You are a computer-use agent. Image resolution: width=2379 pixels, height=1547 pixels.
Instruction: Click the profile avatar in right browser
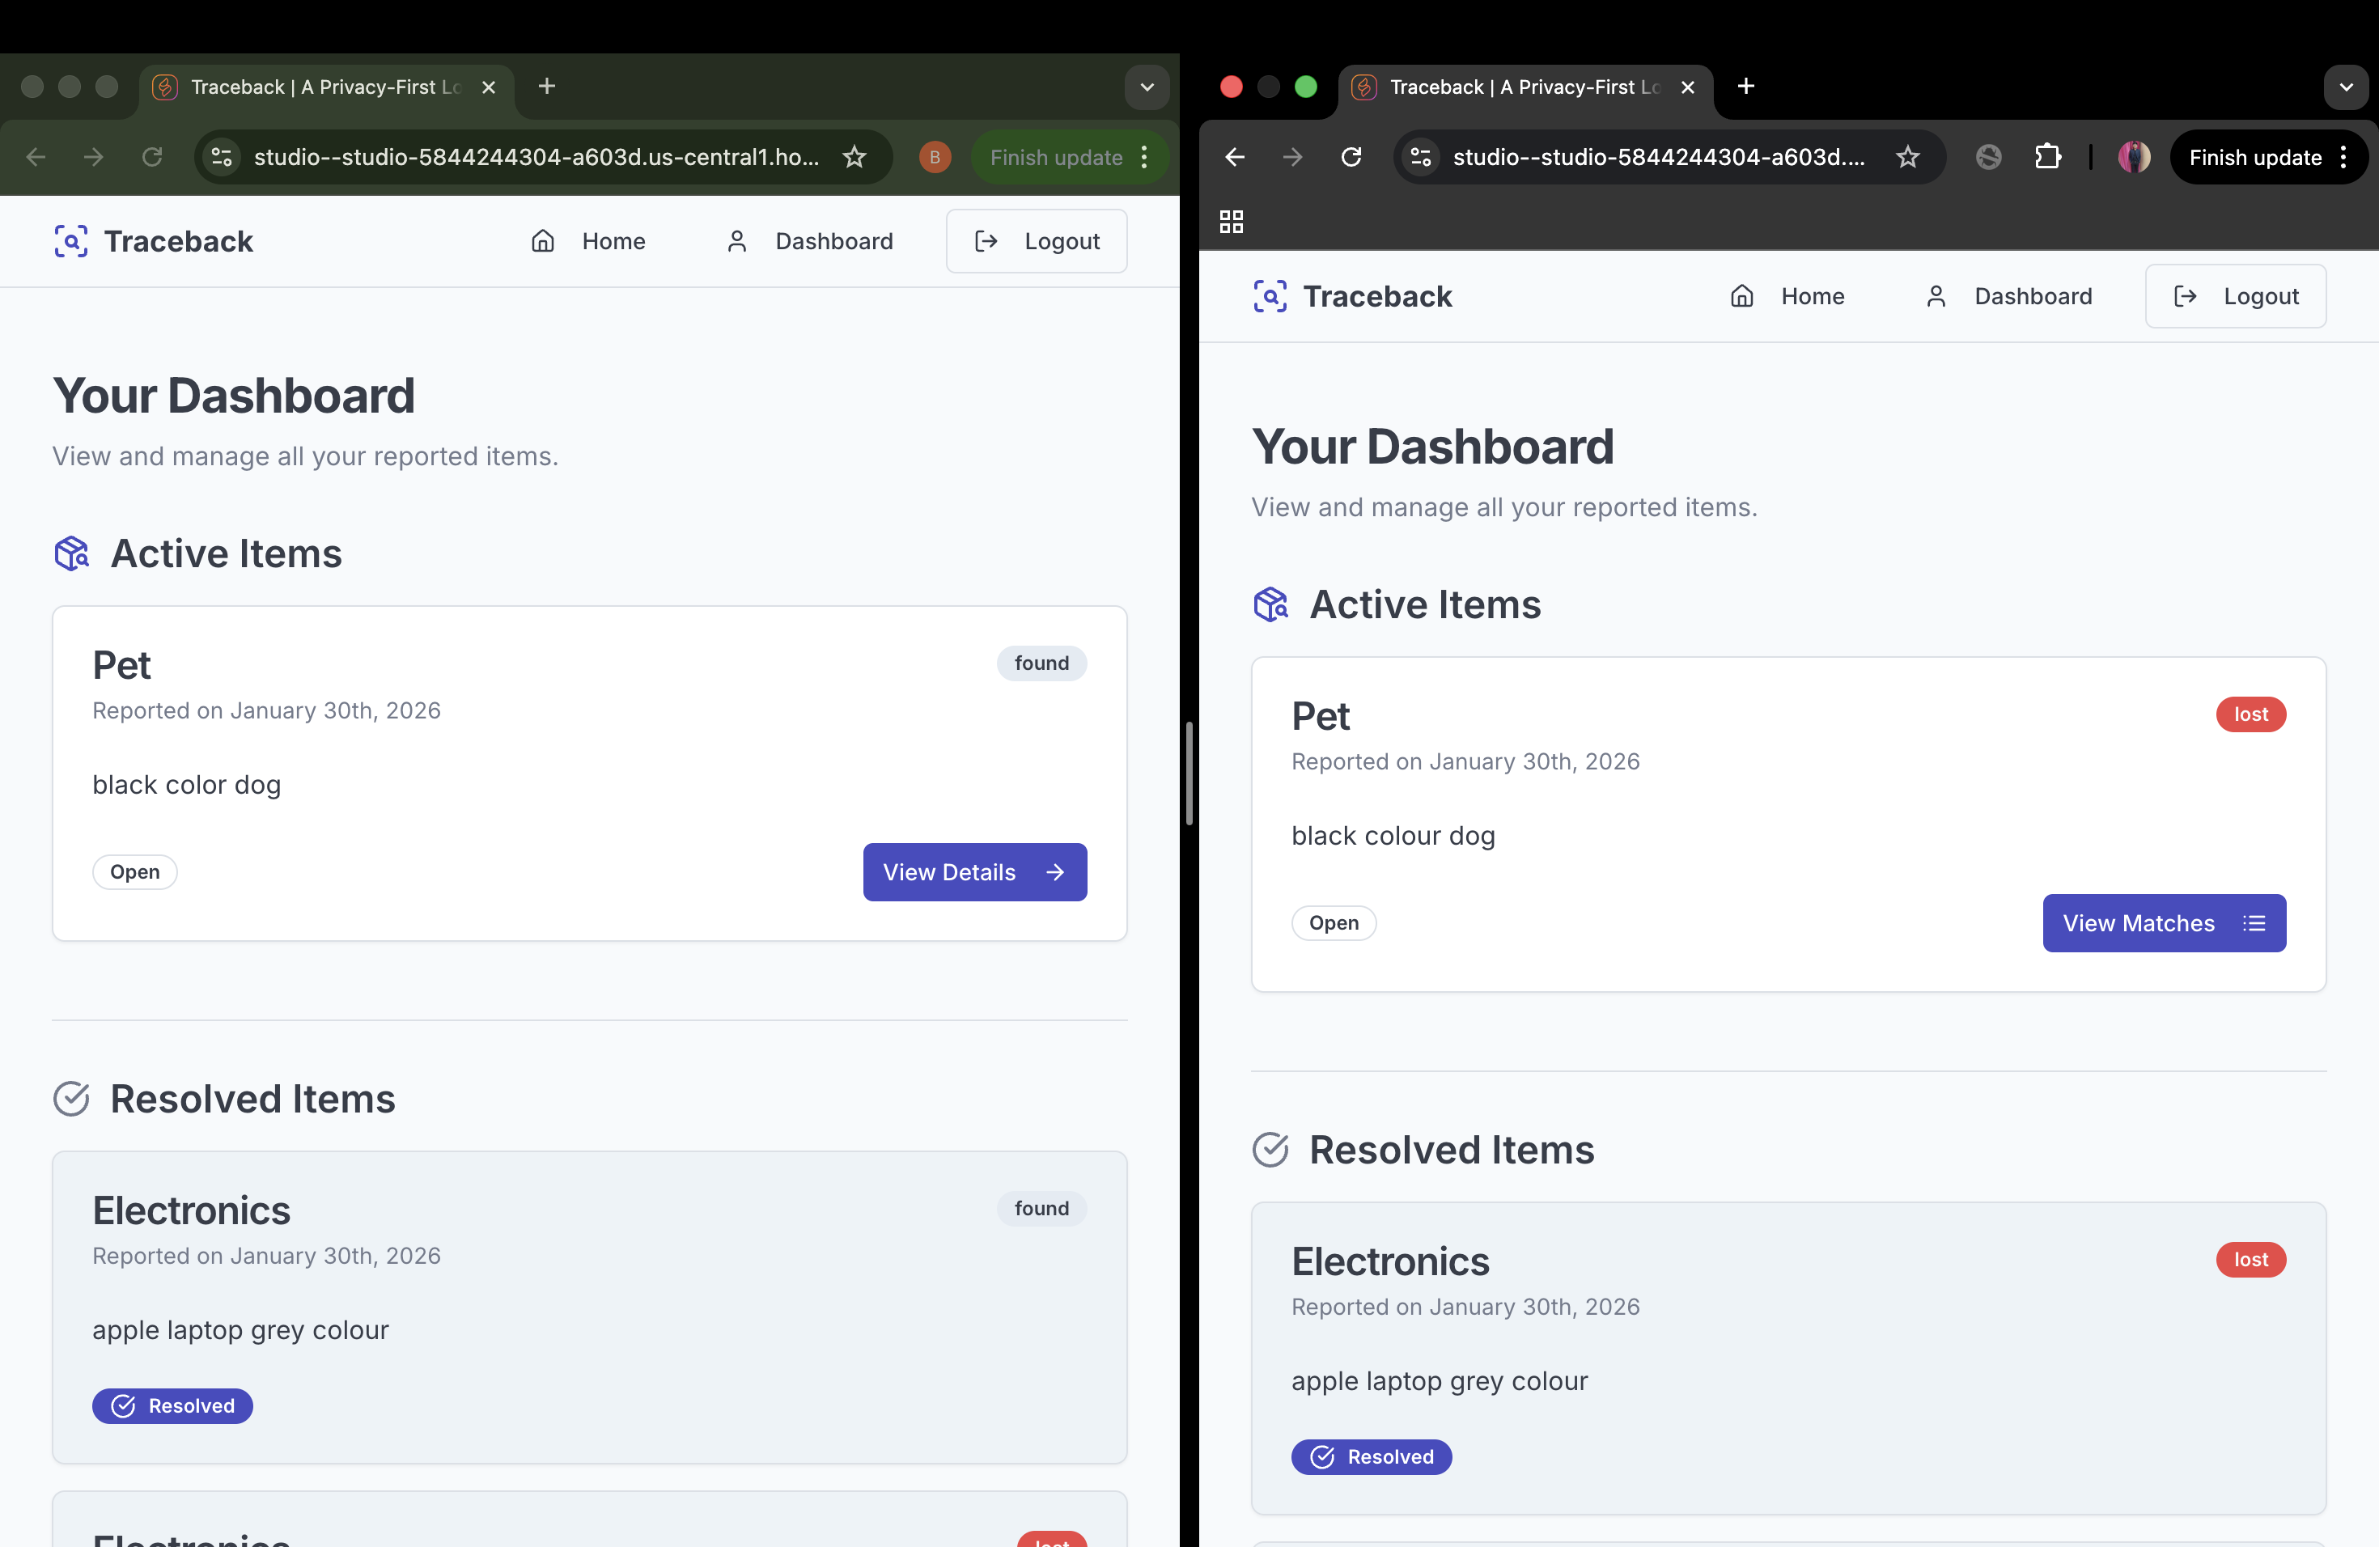tap(2133, 157)
